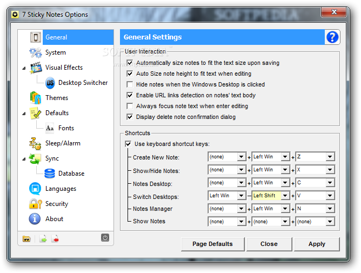361x273 pixels.
Task: Toggle automatically size notes upon saving
Action: [x=130, y=63]
